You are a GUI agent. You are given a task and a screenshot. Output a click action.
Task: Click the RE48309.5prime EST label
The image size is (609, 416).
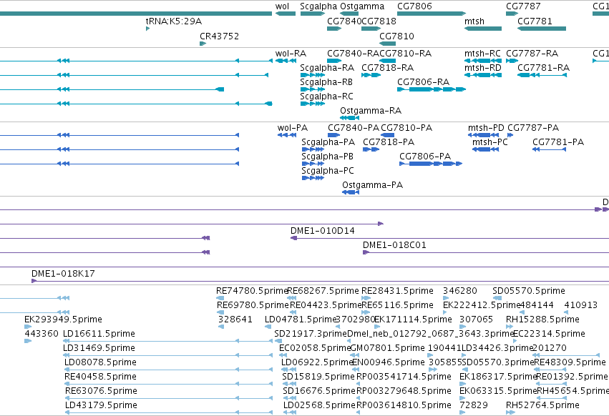(570, 362)
